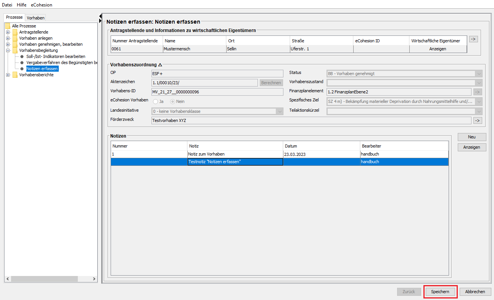The width and height of the screenshot is (494, 300).
Task: Click the Datum column header
Action: click(322, 146)
